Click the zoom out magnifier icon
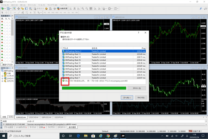 [x=87, y=9]
